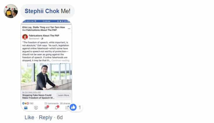
Task: Click the blue thumbs-up reaction icon
Action: 73,107
